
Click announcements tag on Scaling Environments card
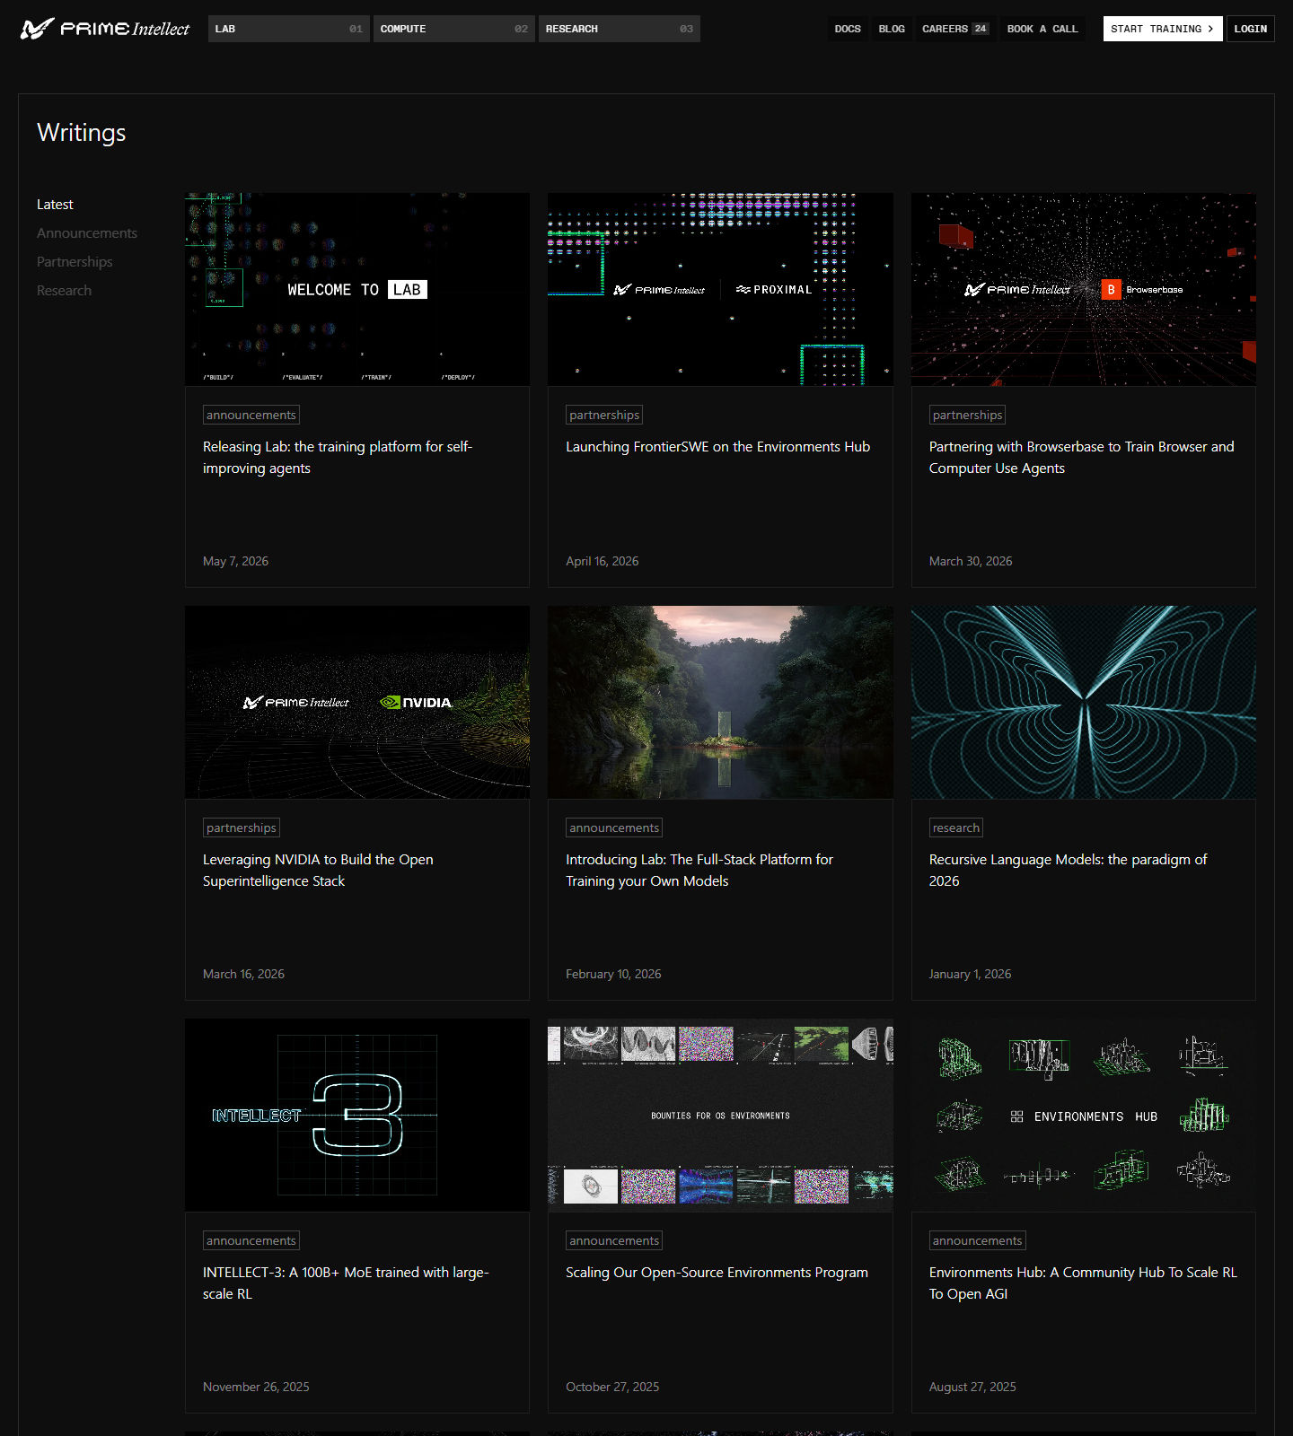tap(614, 1240)
